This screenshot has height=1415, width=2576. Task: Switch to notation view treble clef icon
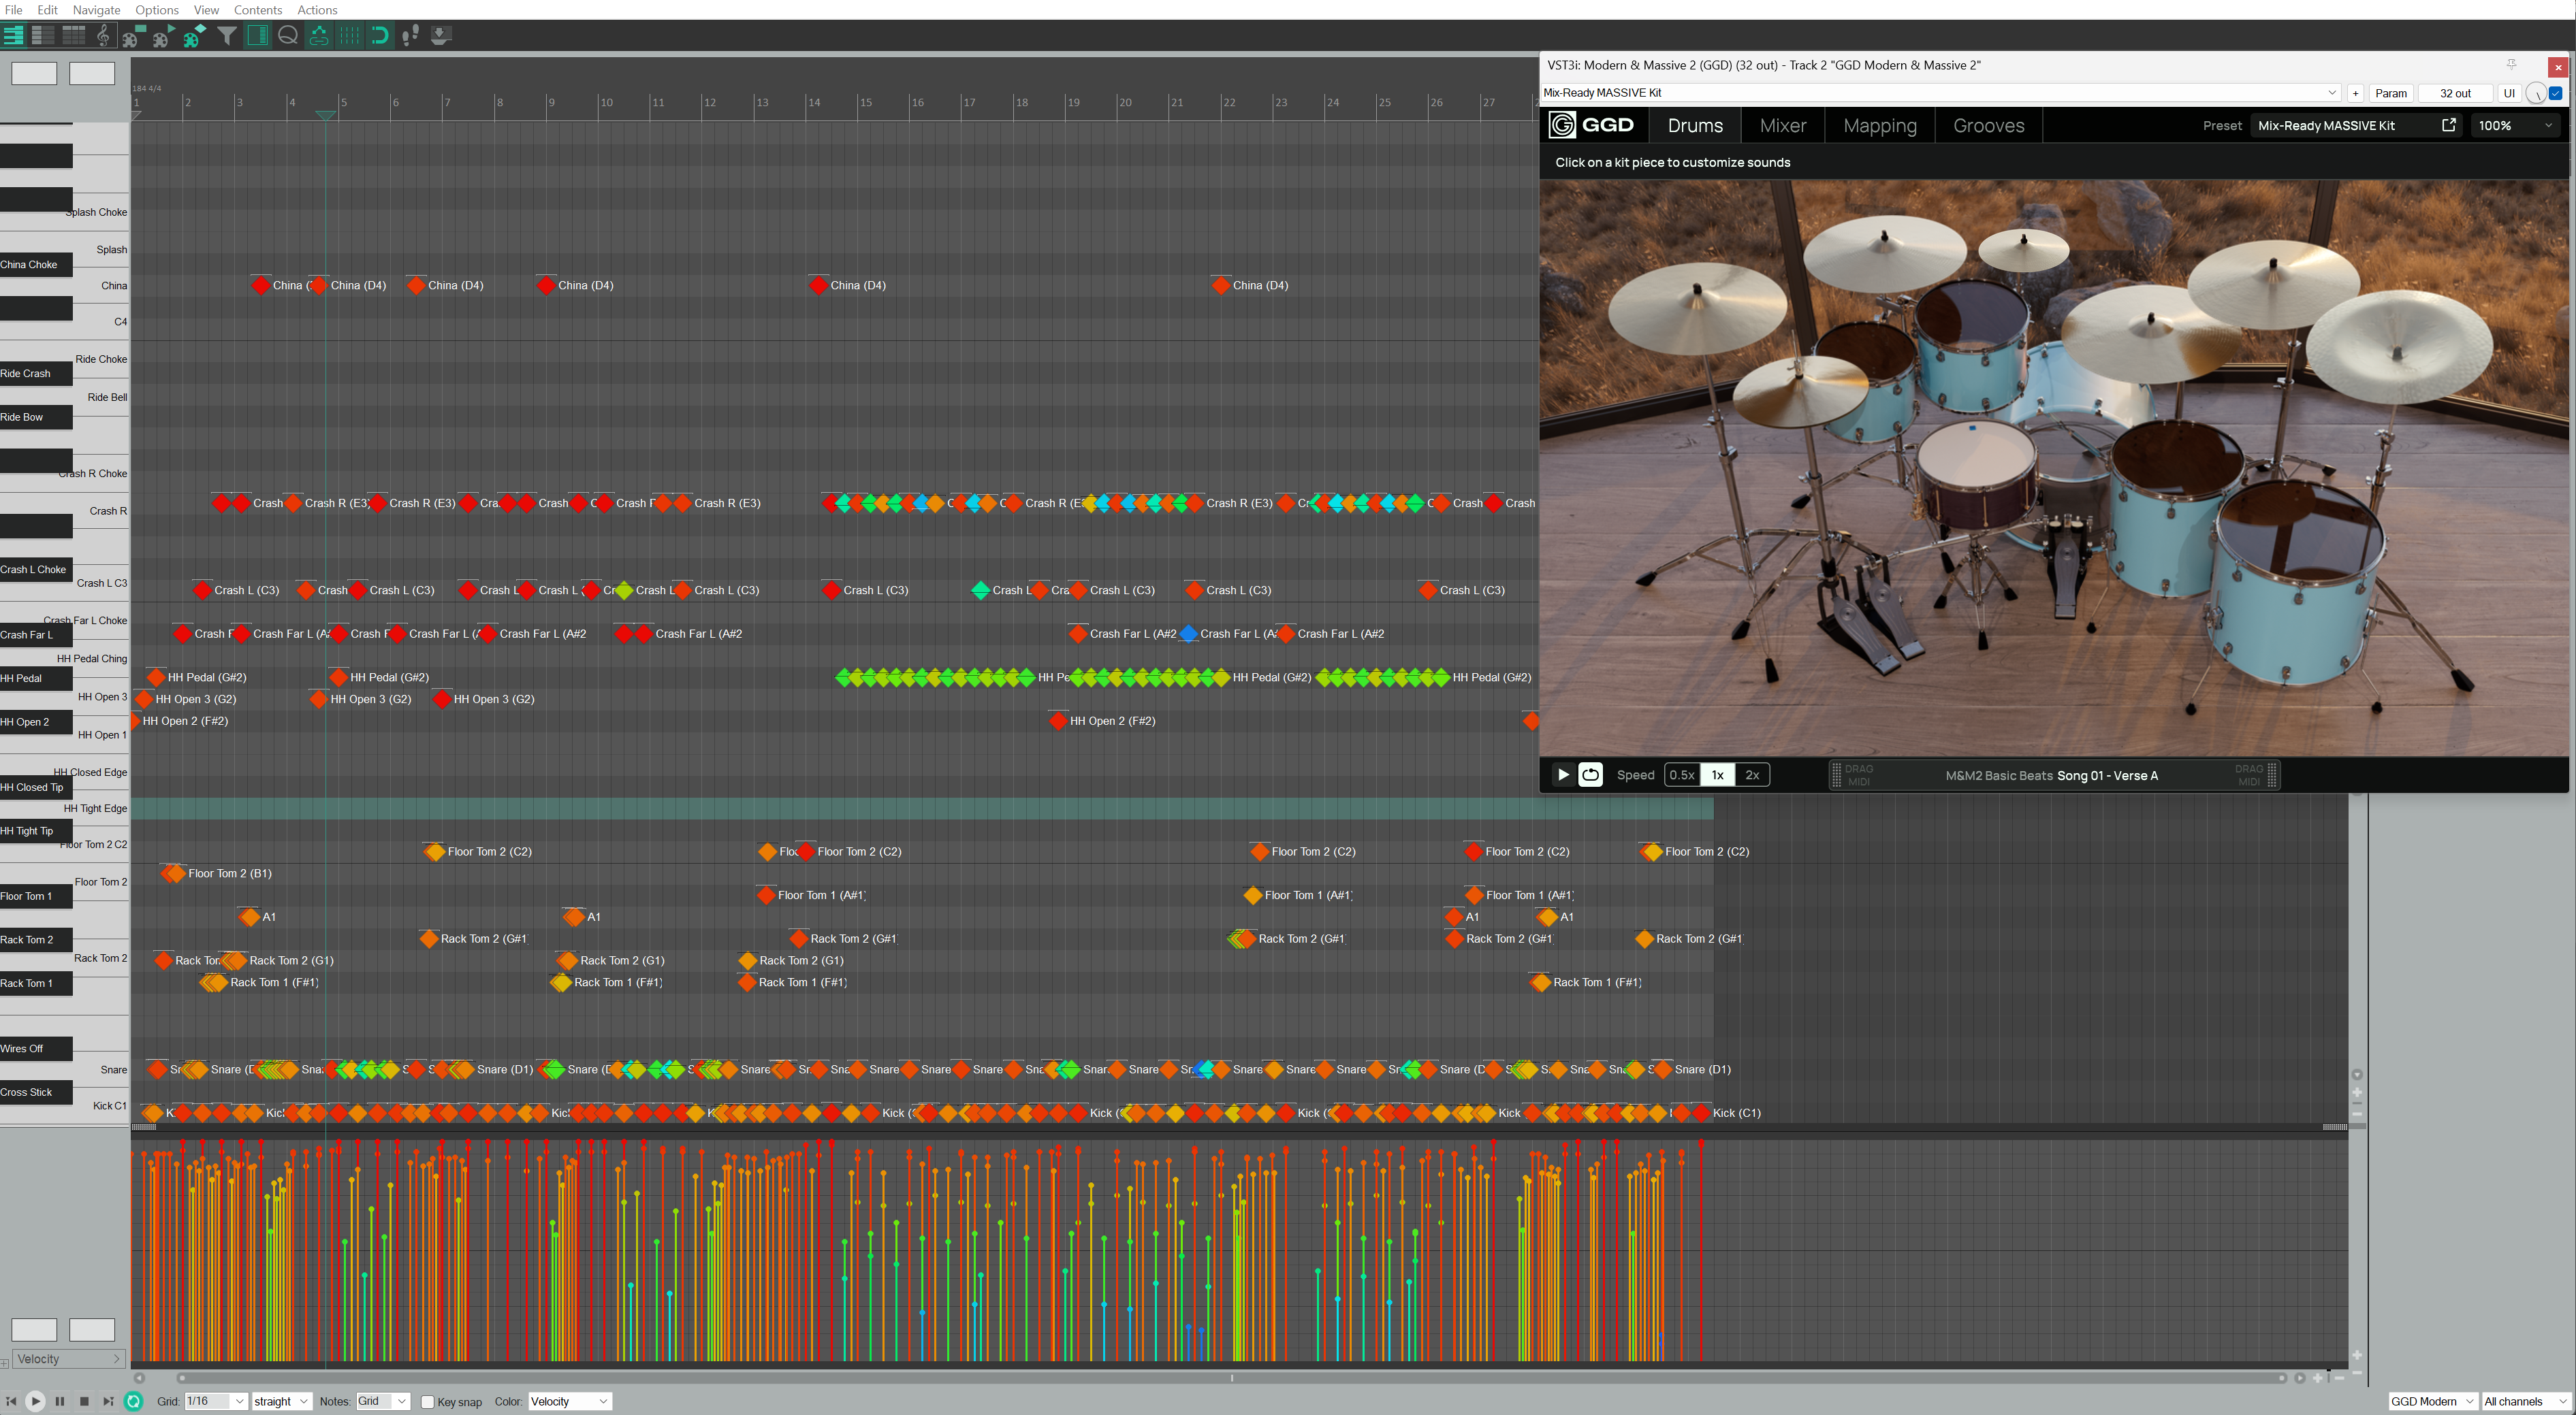(x=103, y=36)
